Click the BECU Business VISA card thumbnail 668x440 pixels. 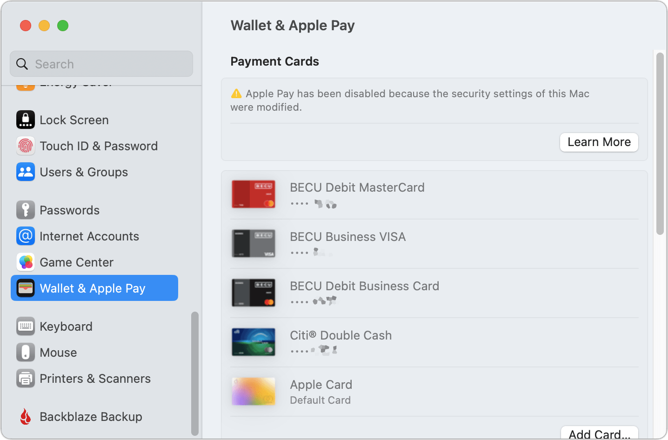pyautogui.click(x=253, y=243)
